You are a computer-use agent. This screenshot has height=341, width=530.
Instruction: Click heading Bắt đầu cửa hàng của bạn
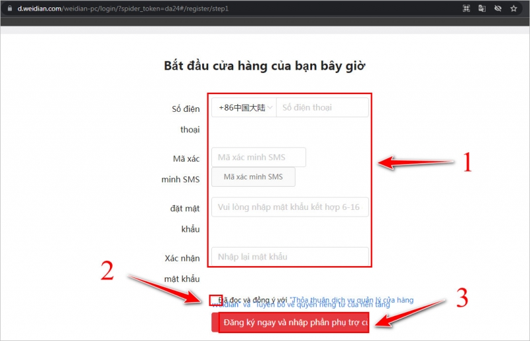tap(264, 66)
